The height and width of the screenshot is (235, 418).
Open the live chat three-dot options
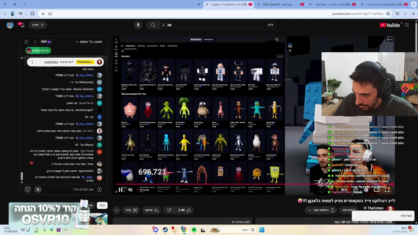pyautogui.click(x=35, y=42)
